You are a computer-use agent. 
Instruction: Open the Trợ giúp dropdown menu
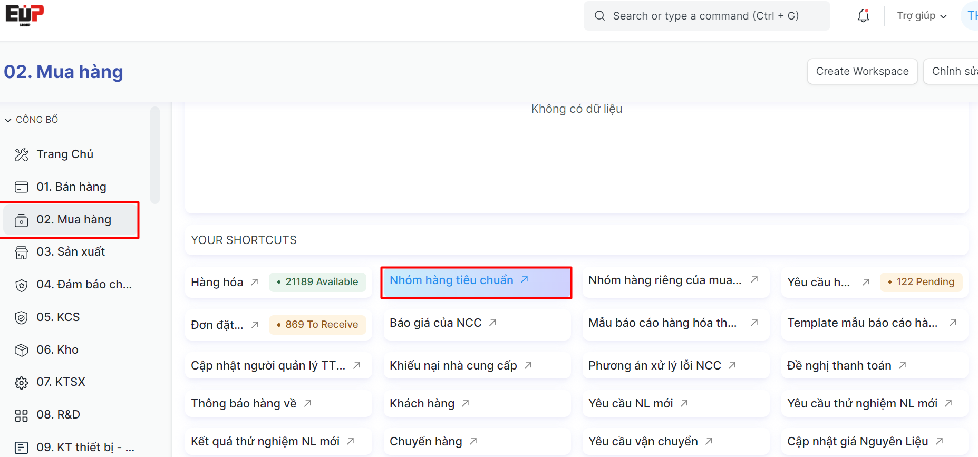click(921, 16)
